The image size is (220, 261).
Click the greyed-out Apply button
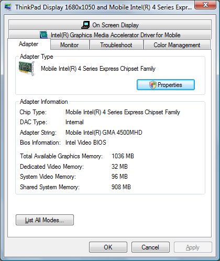[193, 247]
